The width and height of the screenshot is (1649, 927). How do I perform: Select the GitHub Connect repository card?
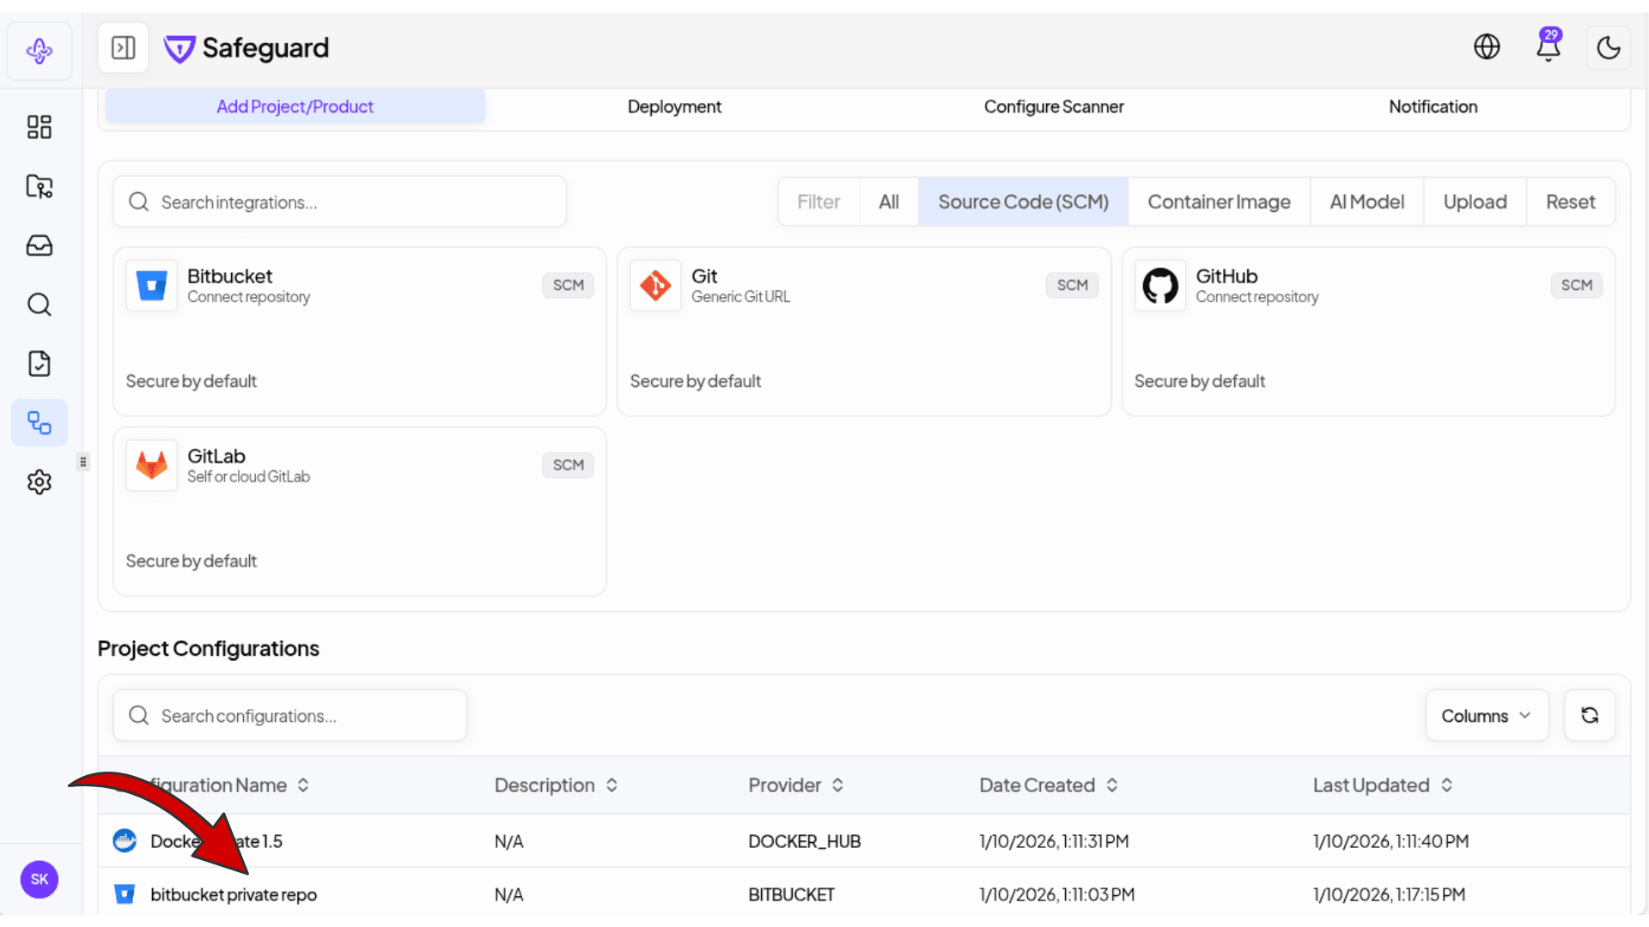point(1367,331)
